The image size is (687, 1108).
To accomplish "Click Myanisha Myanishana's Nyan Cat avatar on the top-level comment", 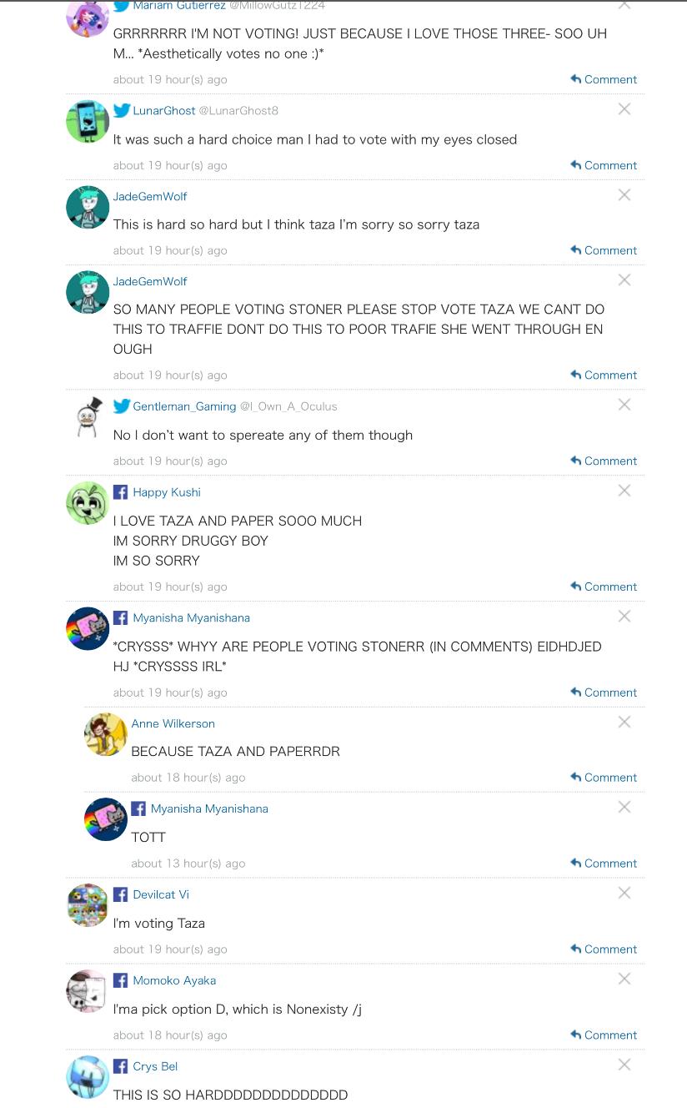I will pos(88,629).
